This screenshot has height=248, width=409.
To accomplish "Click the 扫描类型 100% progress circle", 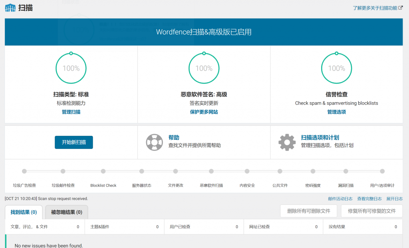I will 71,68.
